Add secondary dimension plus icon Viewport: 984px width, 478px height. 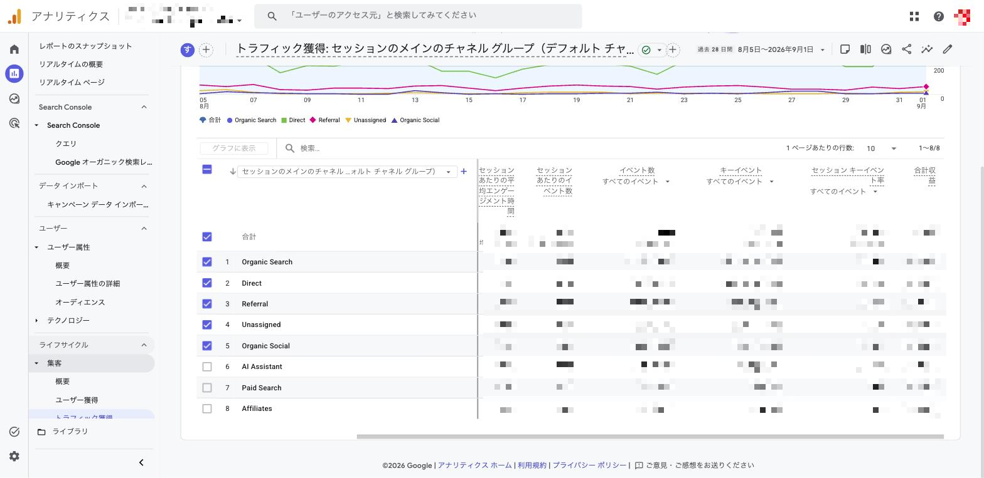click(x=464, y=171)
